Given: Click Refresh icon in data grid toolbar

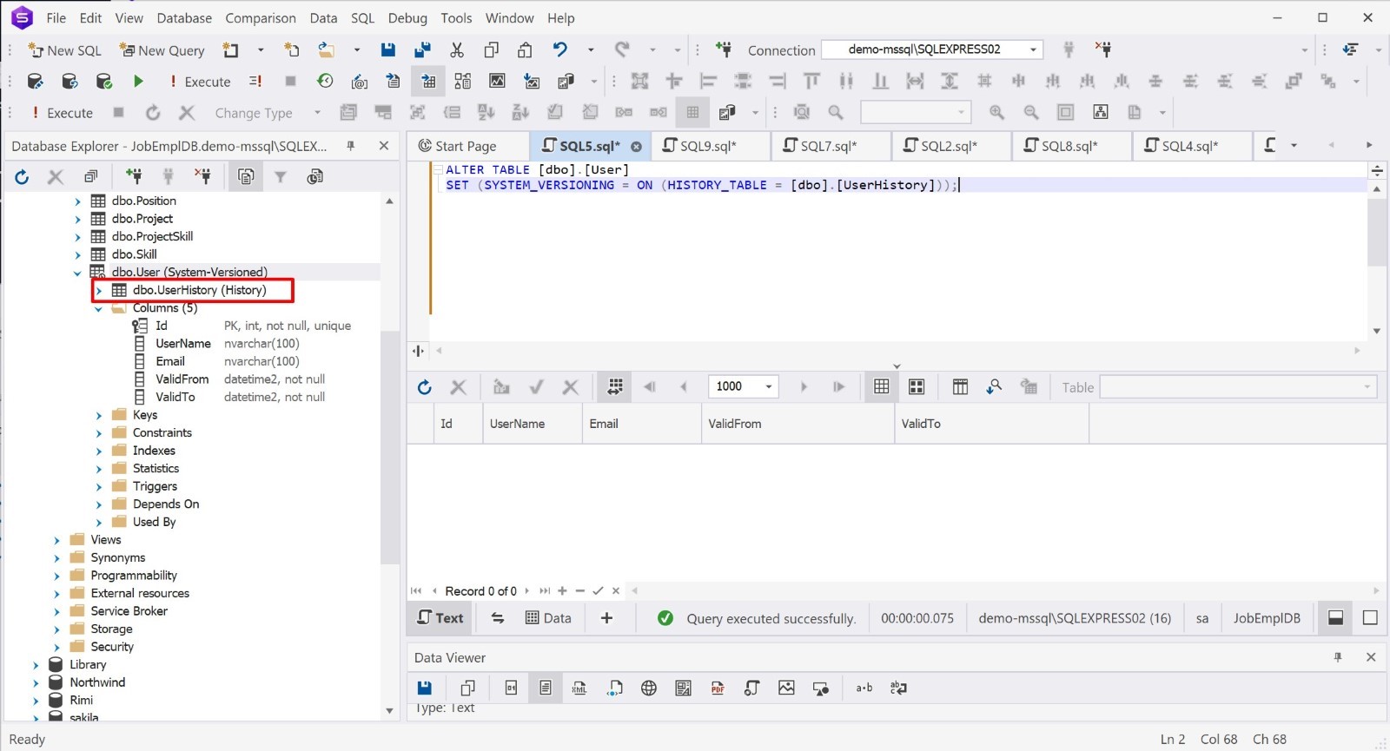Looking at the screenshot, I should 424,387.
